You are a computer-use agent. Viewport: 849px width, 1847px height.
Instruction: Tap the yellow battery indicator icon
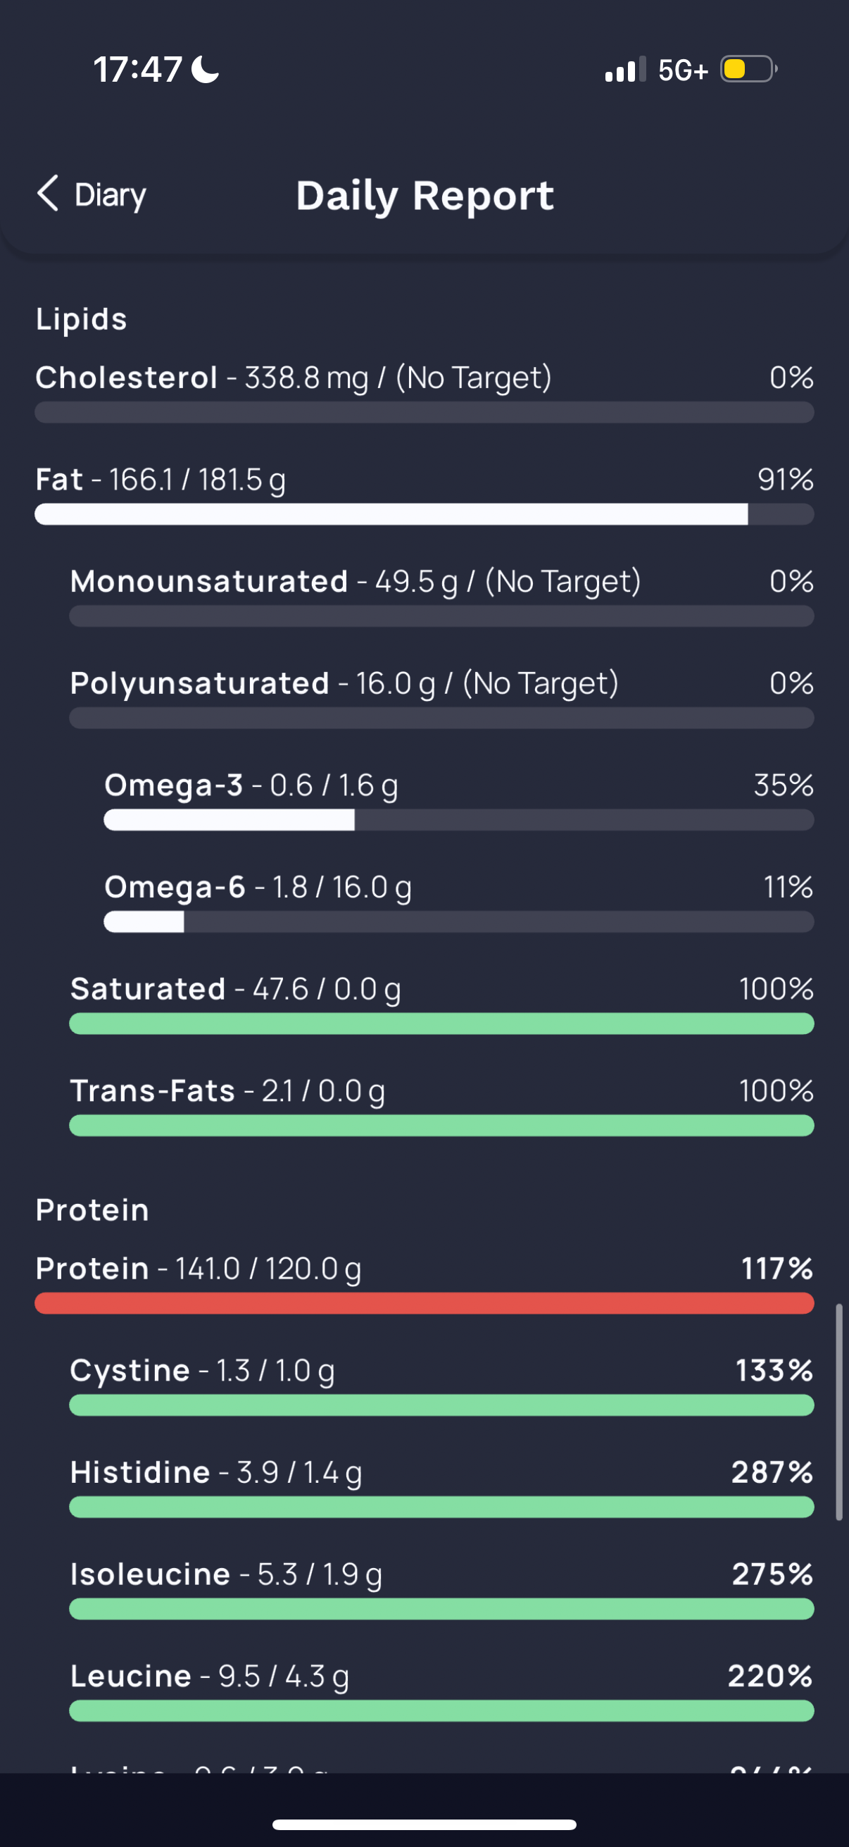[749, 69]
